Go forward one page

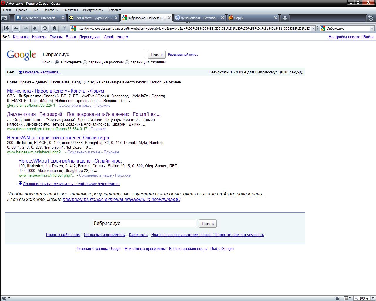point(26,28)
